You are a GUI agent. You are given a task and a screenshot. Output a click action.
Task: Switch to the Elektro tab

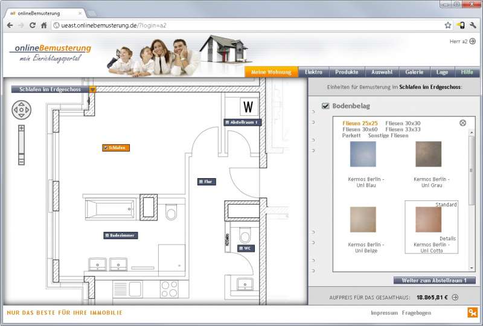(x=313, y=72)
